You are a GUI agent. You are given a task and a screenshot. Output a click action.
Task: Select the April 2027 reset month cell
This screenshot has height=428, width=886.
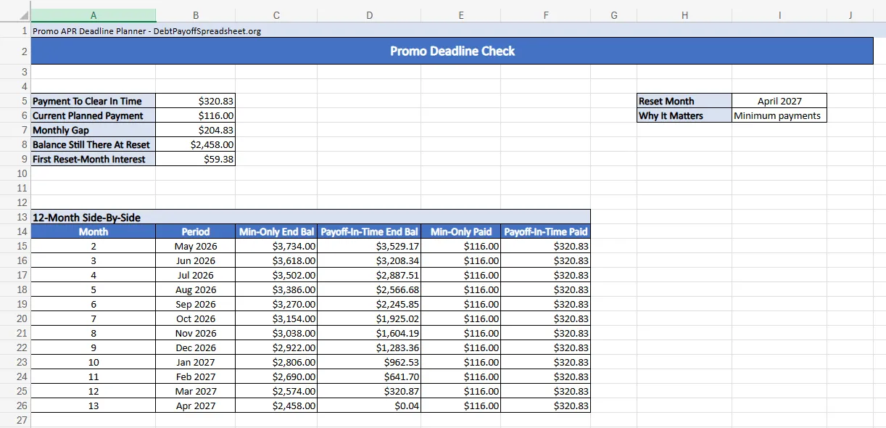tap(779, 101)
